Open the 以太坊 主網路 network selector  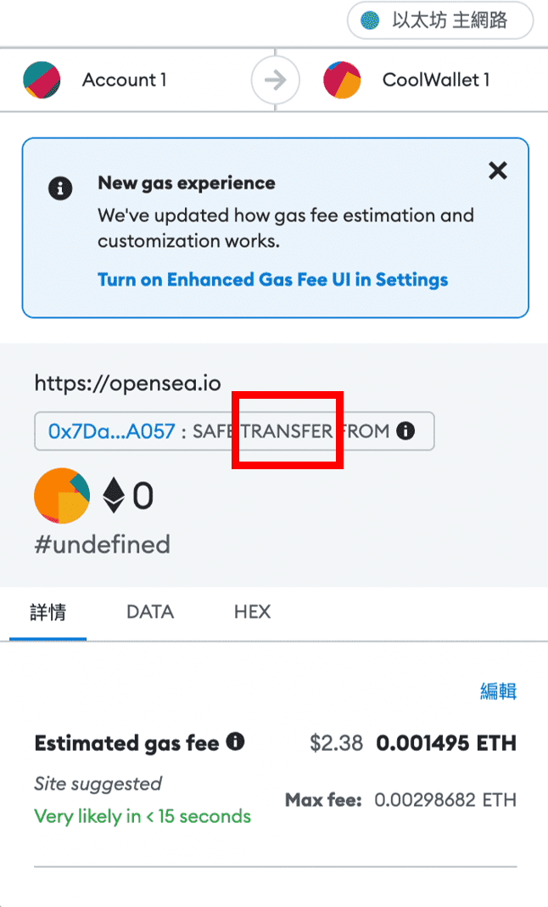tap(440, 21)
